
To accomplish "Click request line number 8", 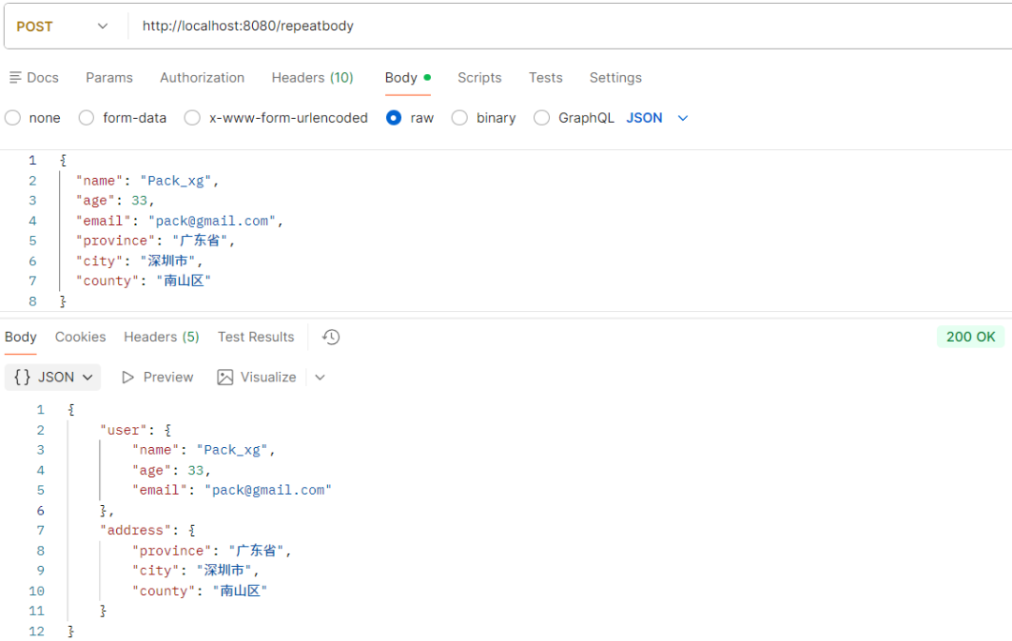I will pos(33,302).
